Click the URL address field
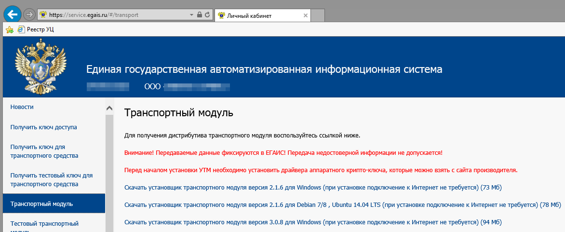This screenshot has height=232, width=565. [116, 15]
